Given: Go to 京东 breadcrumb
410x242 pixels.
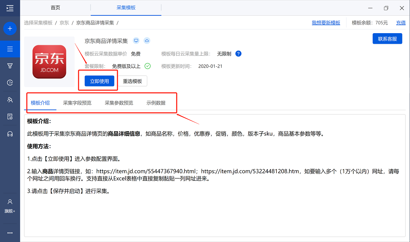Looking at the screenshot, I should (x=64, y=23).
